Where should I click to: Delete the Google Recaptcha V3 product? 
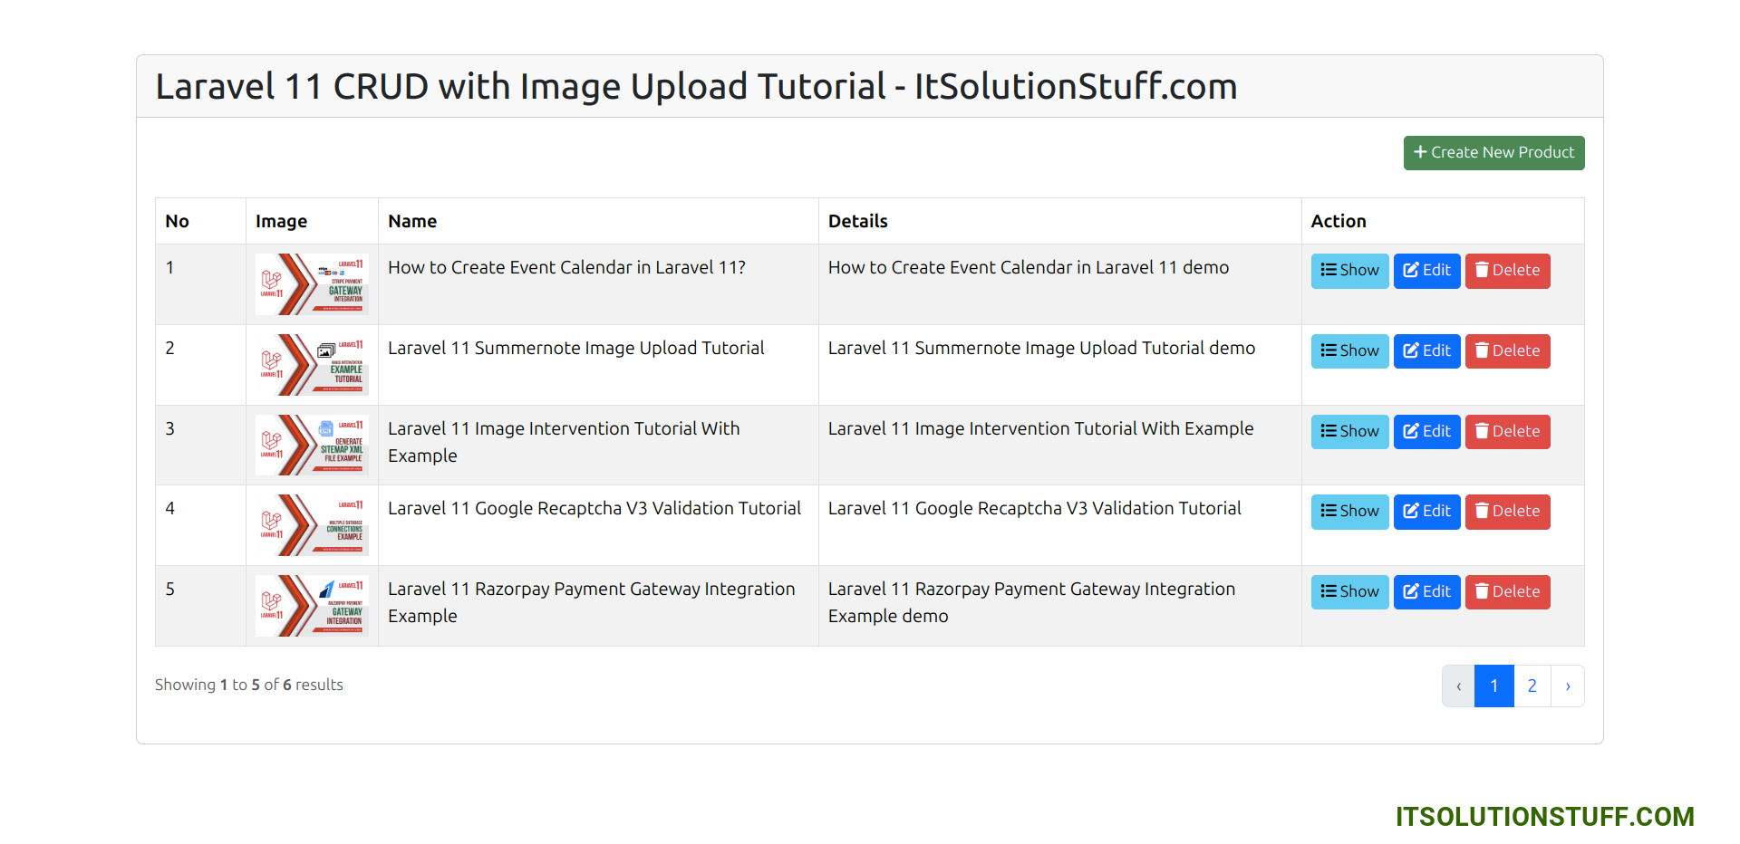[1507, 512]
